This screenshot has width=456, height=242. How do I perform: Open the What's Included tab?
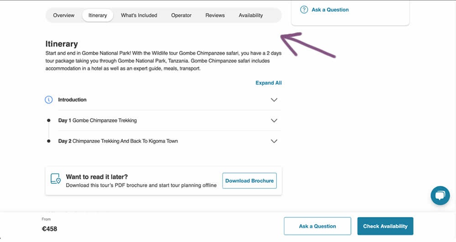pyautogui.click(x=139, y=15)
